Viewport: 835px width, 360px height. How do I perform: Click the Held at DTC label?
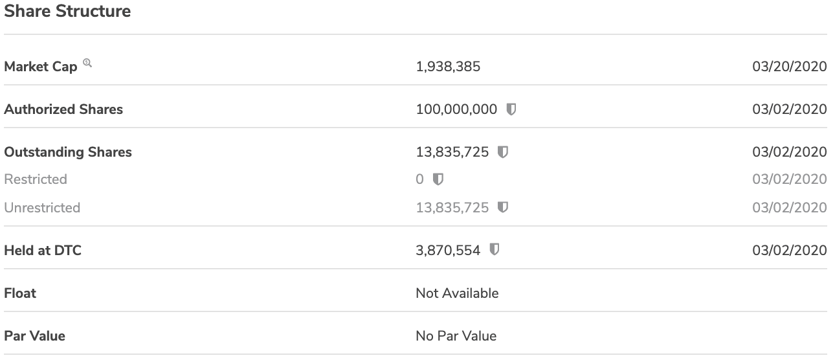43,251
